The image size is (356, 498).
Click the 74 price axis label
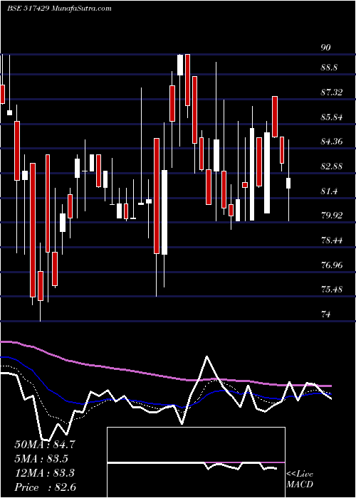[x=326, y=314]
